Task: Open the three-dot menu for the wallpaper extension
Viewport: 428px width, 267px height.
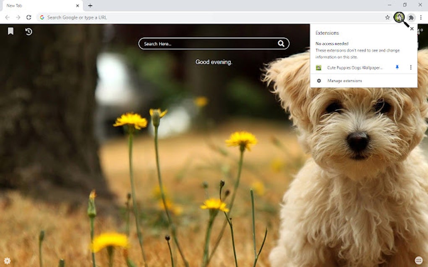Action: tap(410, 67)
